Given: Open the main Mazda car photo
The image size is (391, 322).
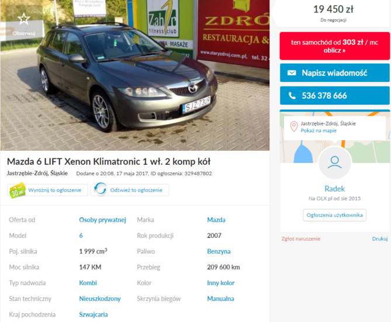Looking at the screenshot, I should (135, 75).
